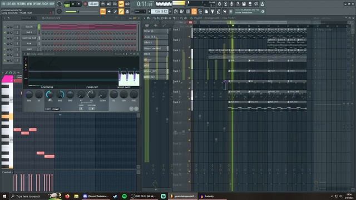The width and height of the screenshot is (356, 200).
Task: Select next pattern arrow beside pattern name
Action: 171,11
